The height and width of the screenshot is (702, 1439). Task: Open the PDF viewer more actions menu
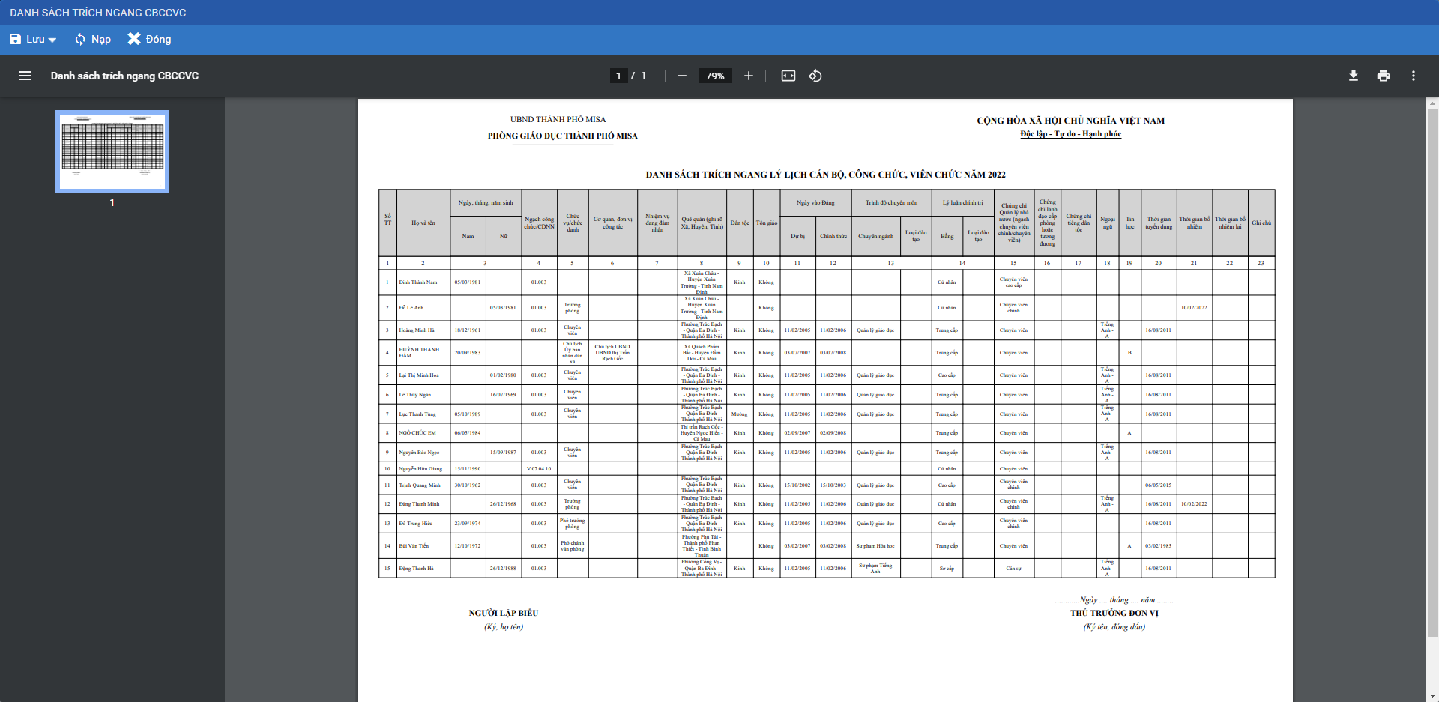pos(1413,76)
